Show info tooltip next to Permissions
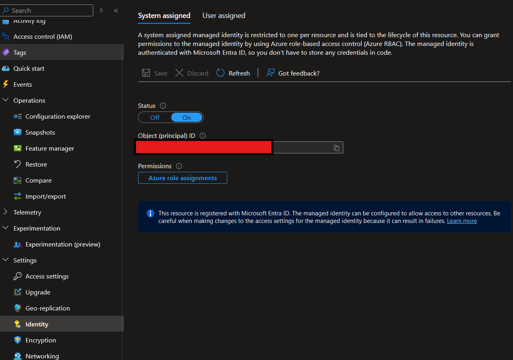 (179, 166)
